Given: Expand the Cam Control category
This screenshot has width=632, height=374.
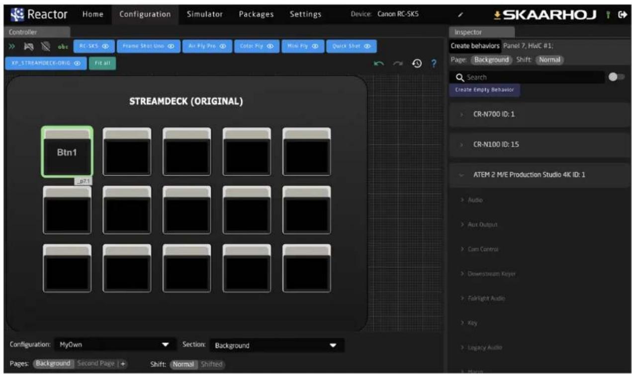Looking at the screenshot, I should pyautogui.click(x=479, y=249).
